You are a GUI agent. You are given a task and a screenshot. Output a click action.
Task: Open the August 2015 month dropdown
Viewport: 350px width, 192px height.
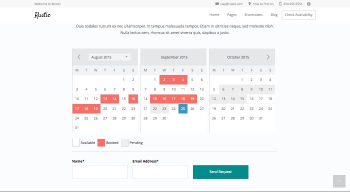[109, 57]
